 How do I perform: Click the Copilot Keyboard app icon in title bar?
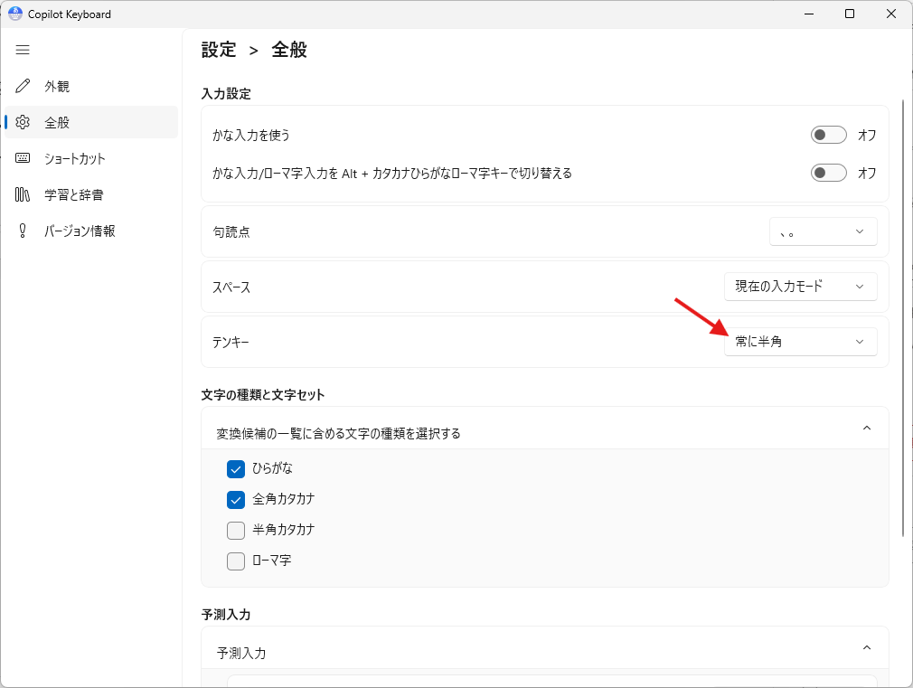coord(15,14)
